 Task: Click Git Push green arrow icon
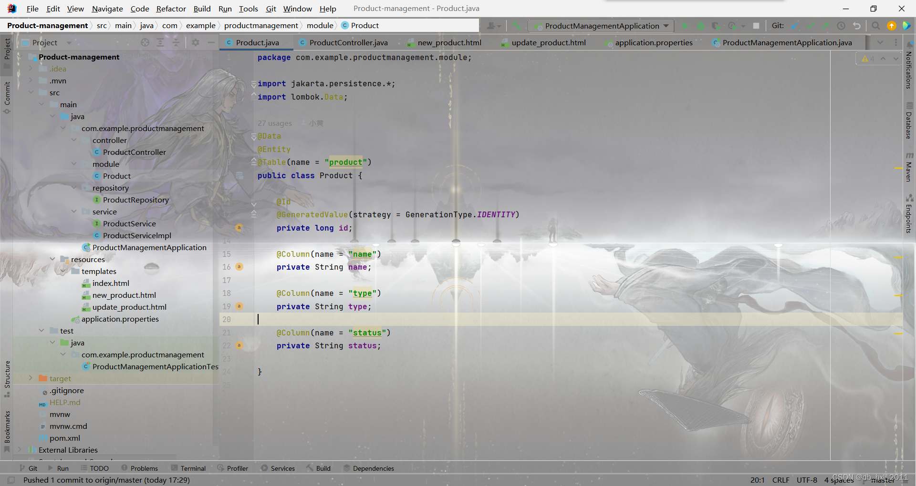pos(825,26)
